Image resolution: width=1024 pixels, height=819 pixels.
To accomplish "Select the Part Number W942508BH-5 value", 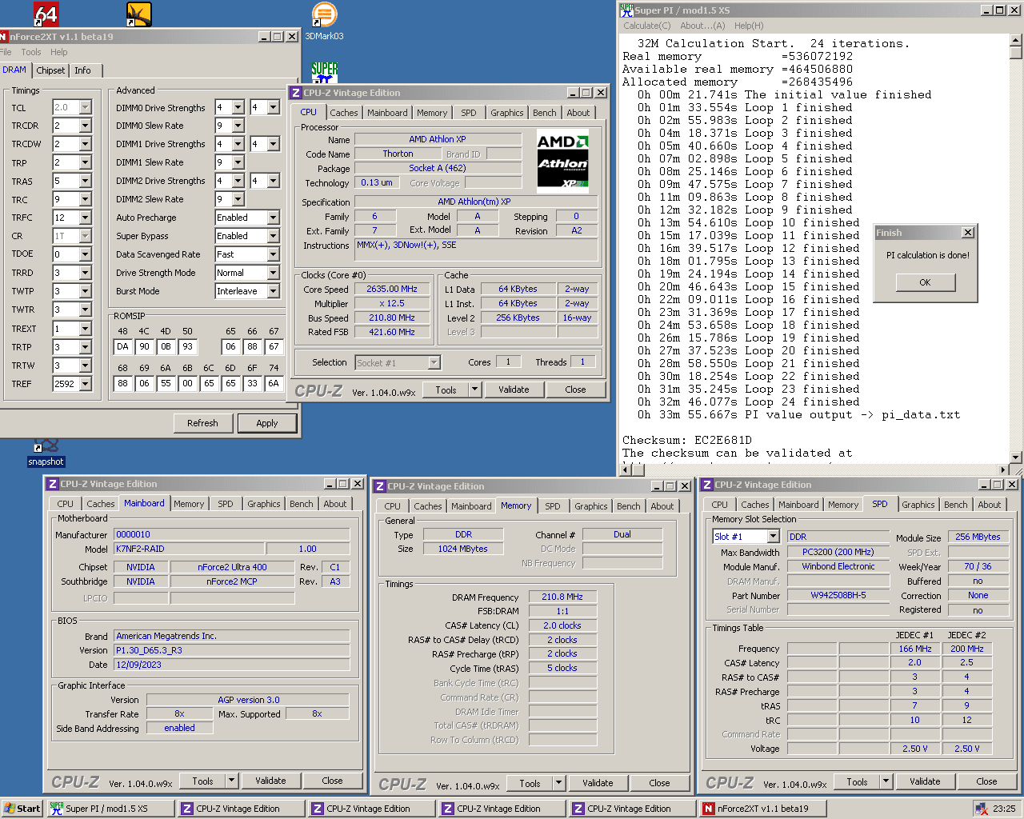I will pos(838,595).
